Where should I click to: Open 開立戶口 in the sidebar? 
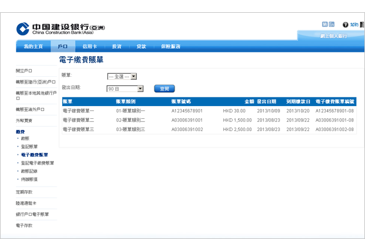point(24,71)
